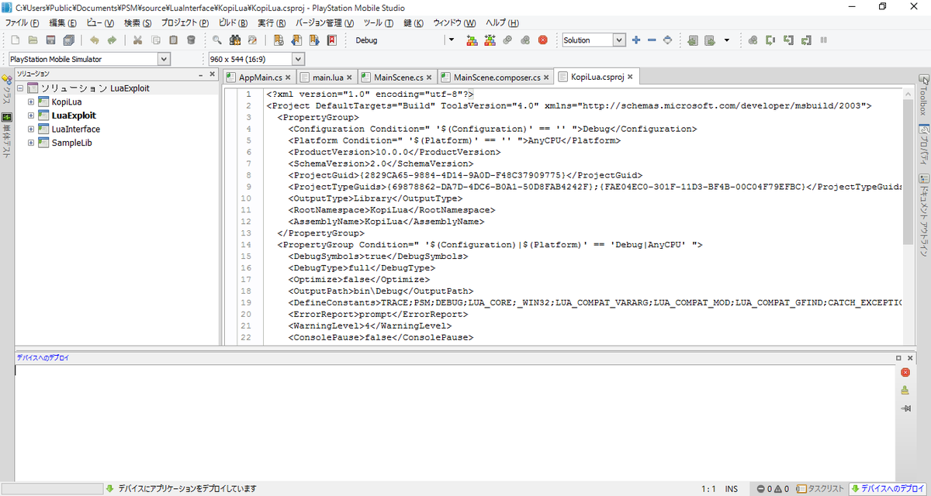Open the バージョン管理 (V) menu

325,23
